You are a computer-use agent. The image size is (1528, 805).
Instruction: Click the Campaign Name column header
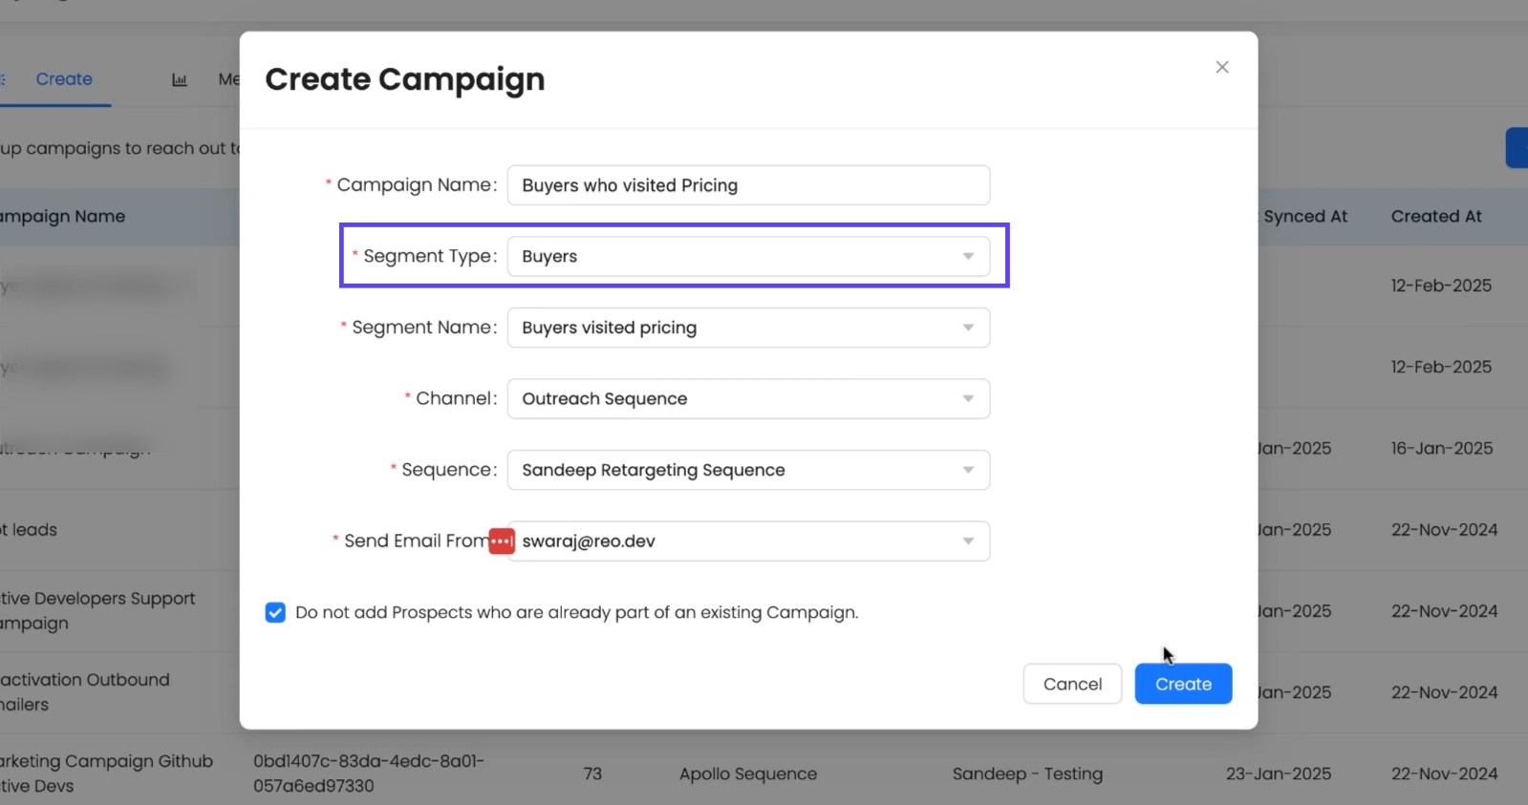63,217
